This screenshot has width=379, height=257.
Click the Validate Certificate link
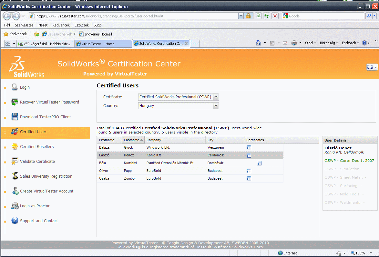point(37,161)
